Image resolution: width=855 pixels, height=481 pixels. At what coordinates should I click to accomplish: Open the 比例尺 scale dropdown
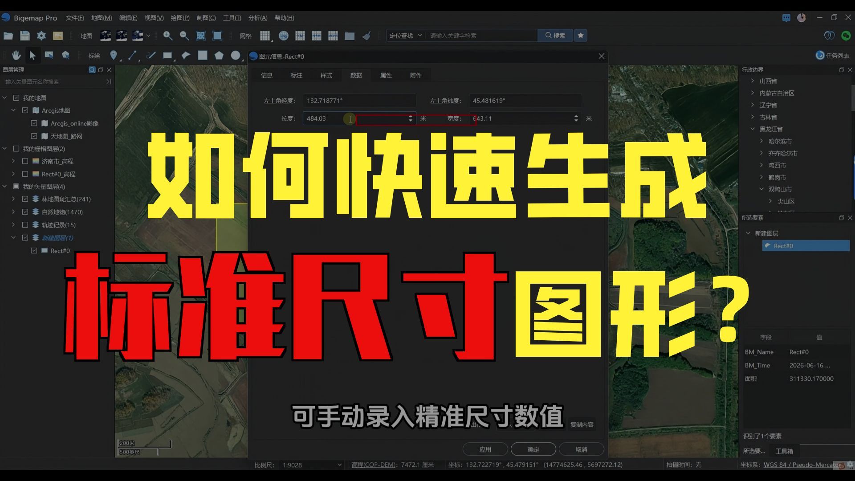click(312, 465)
